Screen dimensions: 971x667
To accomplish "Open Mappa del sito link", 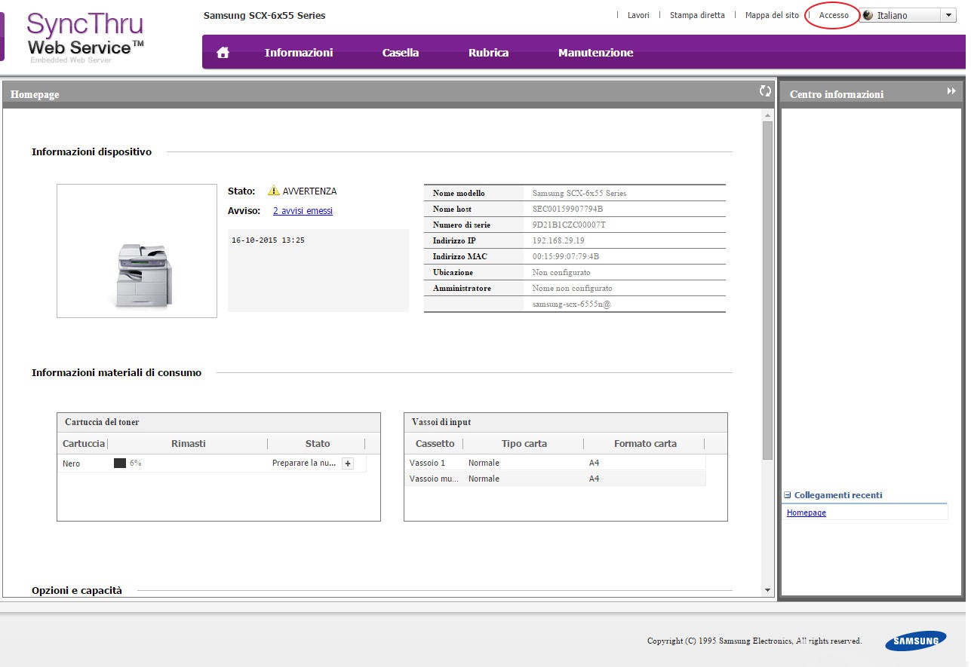I will 772,15.
